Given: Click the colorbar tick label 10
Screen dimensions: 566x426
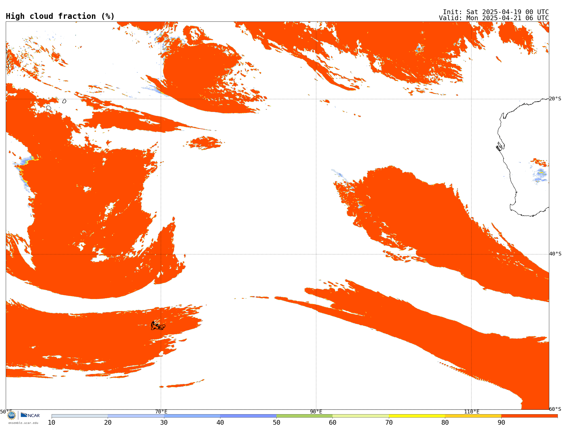Looking at the screenshot, I should point(52,422).
